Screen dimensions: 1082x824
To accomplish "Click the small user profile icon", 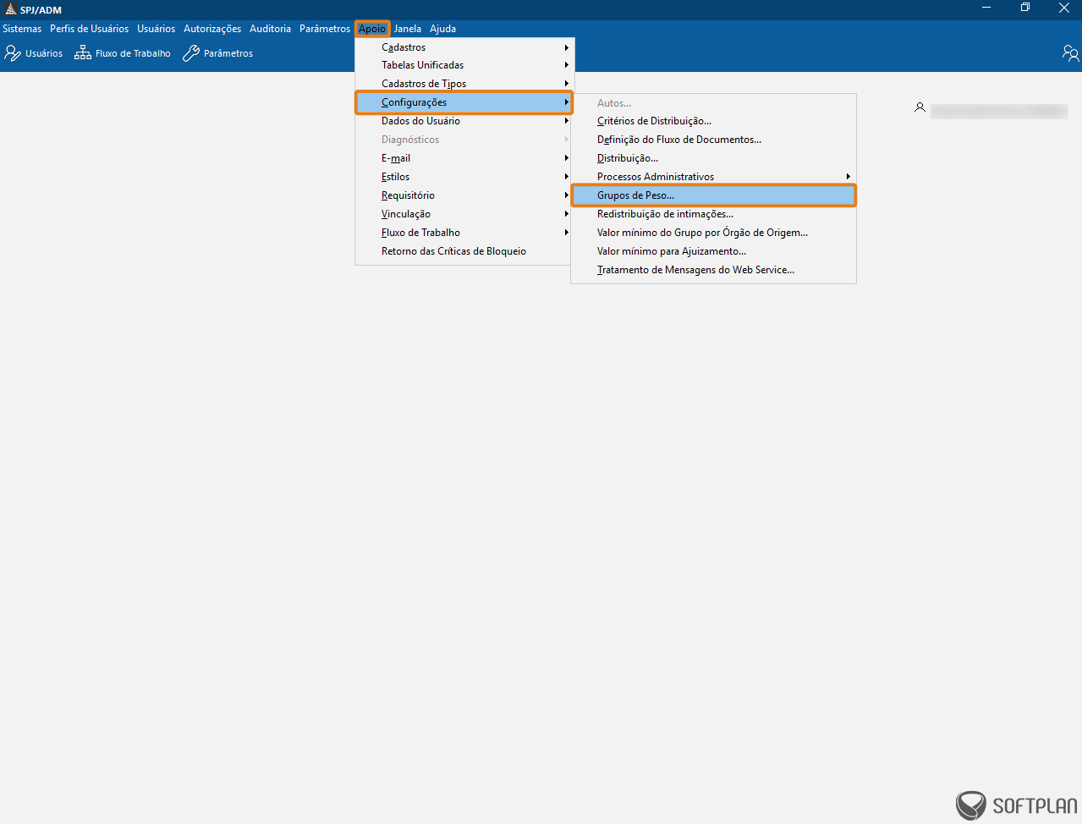I will 920,107.
